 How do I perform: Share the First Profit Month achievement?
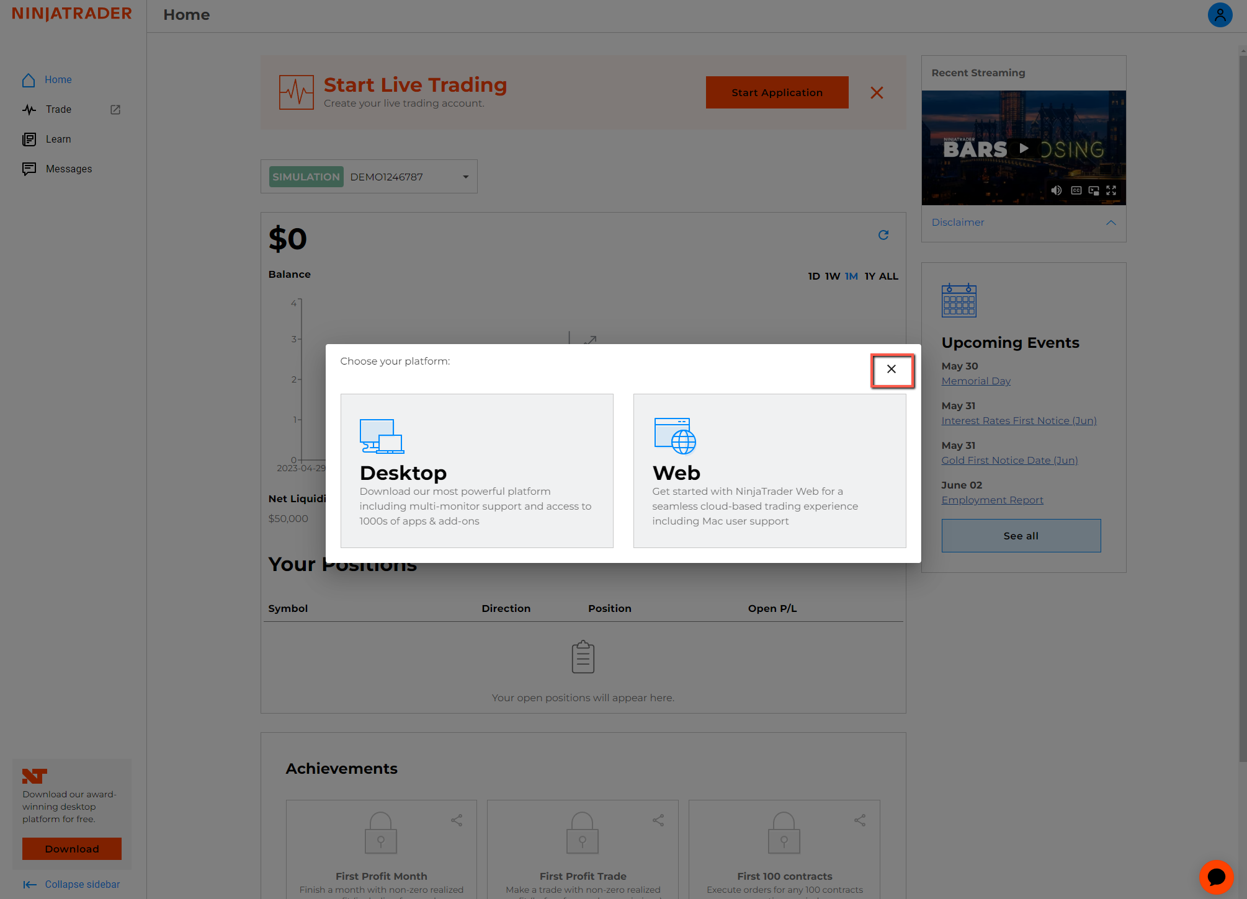(457, 820)
